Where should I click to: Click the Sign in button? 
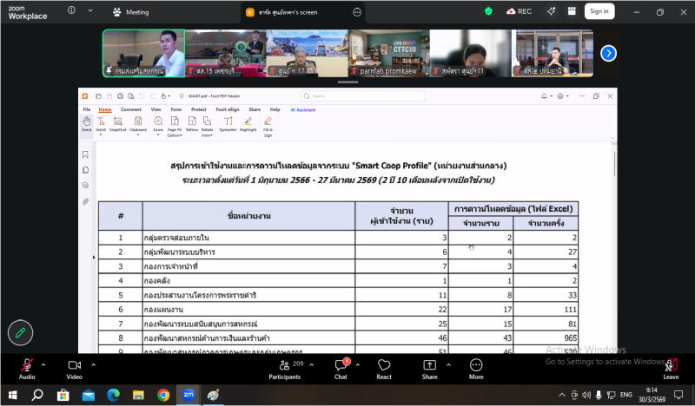(x=599, y=11)
